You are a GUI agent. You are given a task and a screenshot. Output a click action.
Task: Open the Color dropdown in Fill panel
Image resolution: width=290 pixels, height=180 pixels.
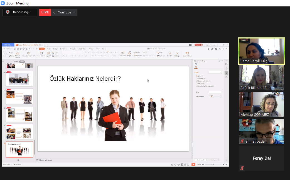pyautogui.click(x=215, y=92)
